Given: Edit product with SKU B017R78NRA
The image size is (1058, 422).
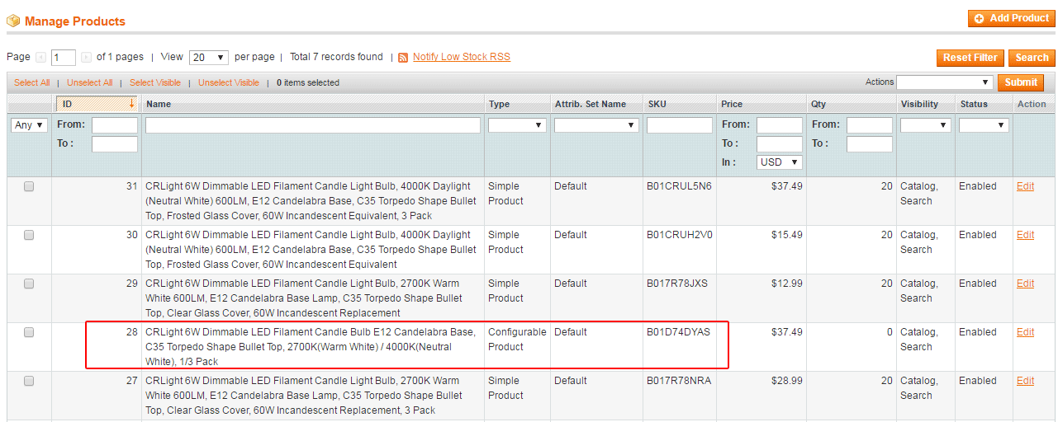Looking at the screenshot, I should pyautogui.click(x=1025, y=381).
